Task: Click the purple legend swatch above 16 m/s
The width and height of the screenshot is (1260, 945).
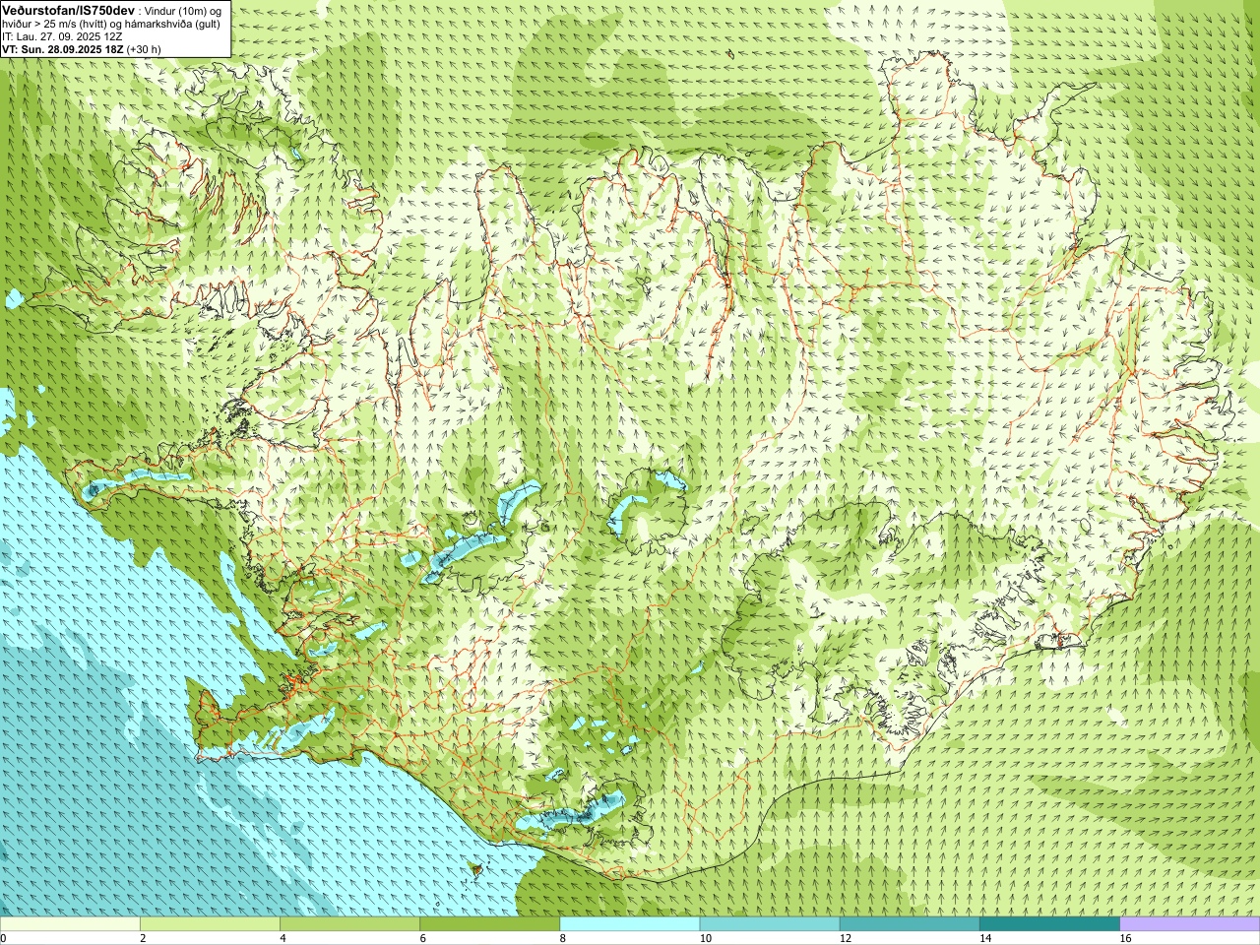Action: pos(1190,924)
